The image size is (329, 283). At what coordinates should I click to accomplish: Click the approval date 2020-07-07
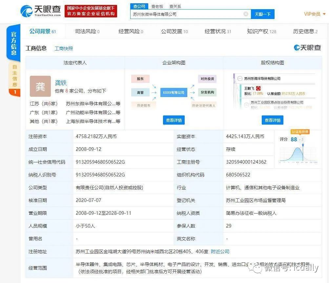pyautogui.click(x=89, y=200)
